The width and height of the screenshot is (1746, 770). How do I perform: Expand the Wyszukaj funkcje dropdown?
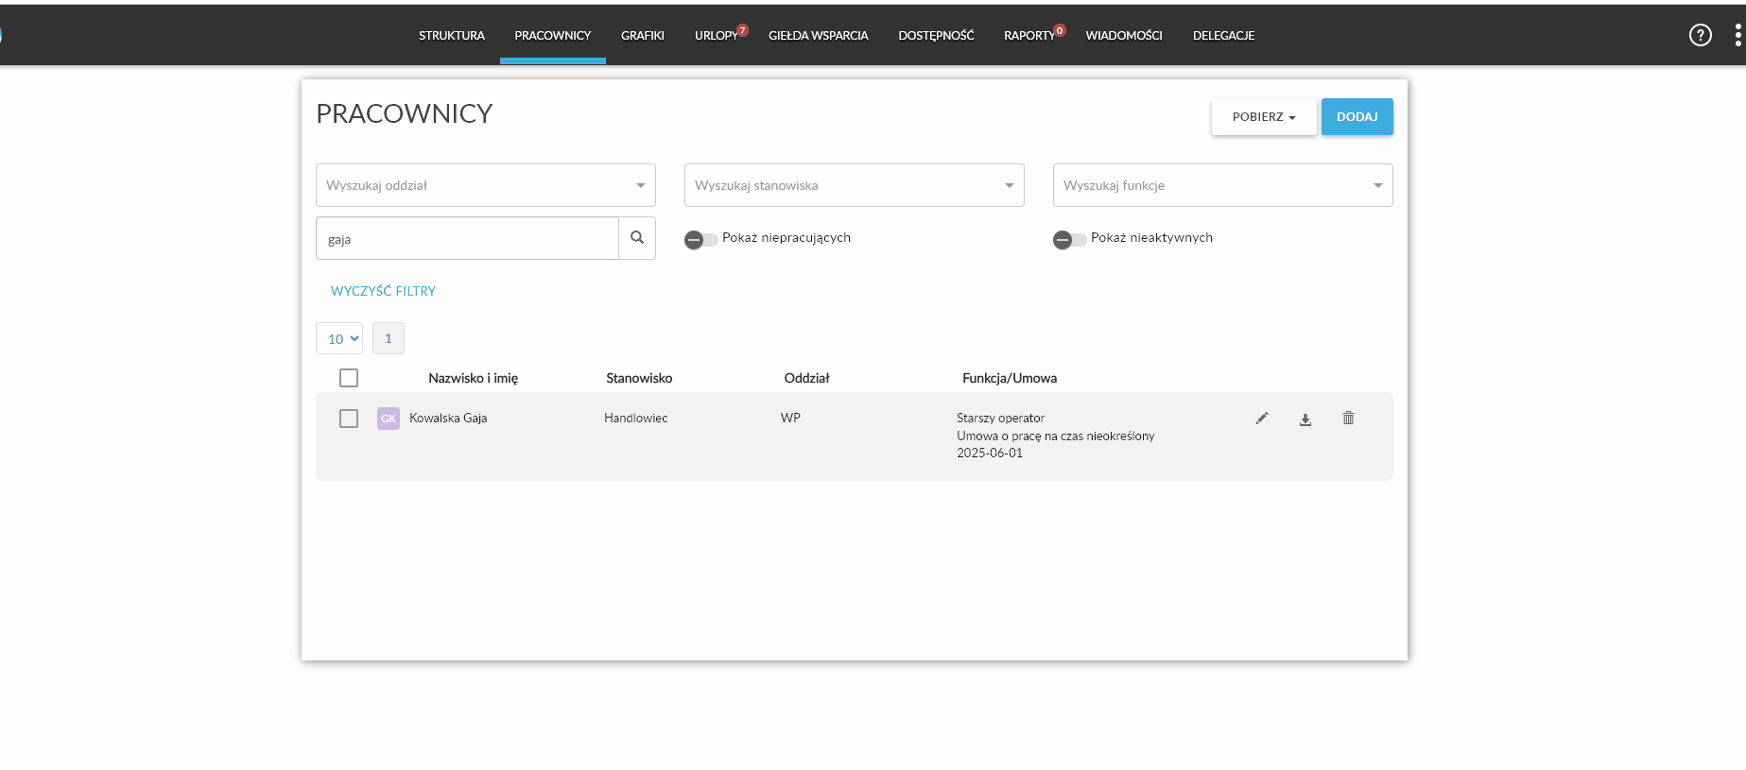1223,185
